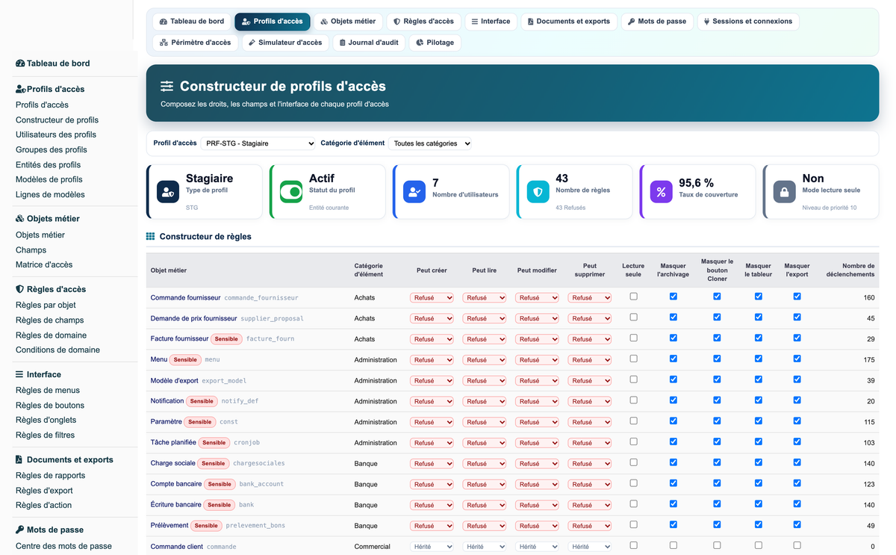Click the user count card icon
The height and width of the screenshot is (555, 896).
tap(414, 192)
